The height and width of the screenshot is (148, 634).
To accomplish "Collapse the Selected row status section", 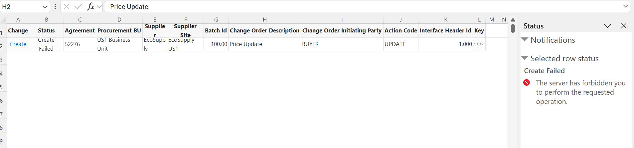I will pos(525,58).
